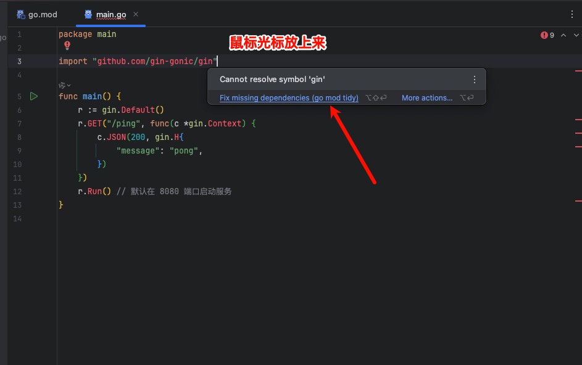Open the 9 errors inspection indicator
Viewport: 582px width, 365px height.
click(547, 35)
